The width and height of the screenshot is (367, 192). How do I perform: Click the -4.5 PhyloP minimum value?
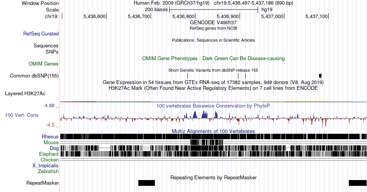tap(50, 125)
